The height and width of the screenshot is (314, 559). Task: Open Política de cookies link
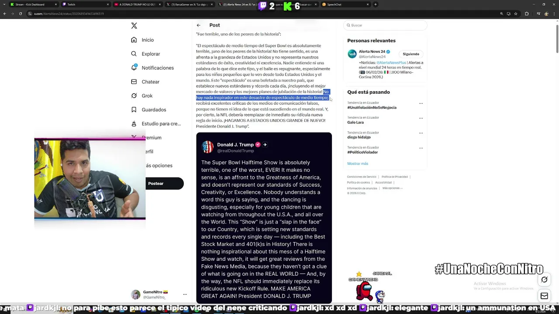(359, 182)
